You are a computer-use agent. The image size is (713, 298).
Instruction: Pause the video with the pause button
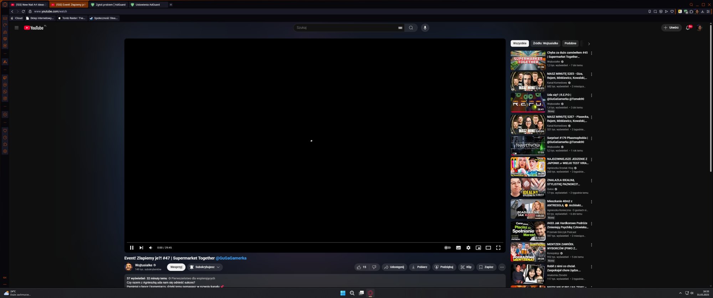click(132, 248)
